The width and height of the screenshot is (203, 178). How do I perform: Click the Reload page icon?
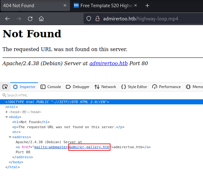pos(30,18)
